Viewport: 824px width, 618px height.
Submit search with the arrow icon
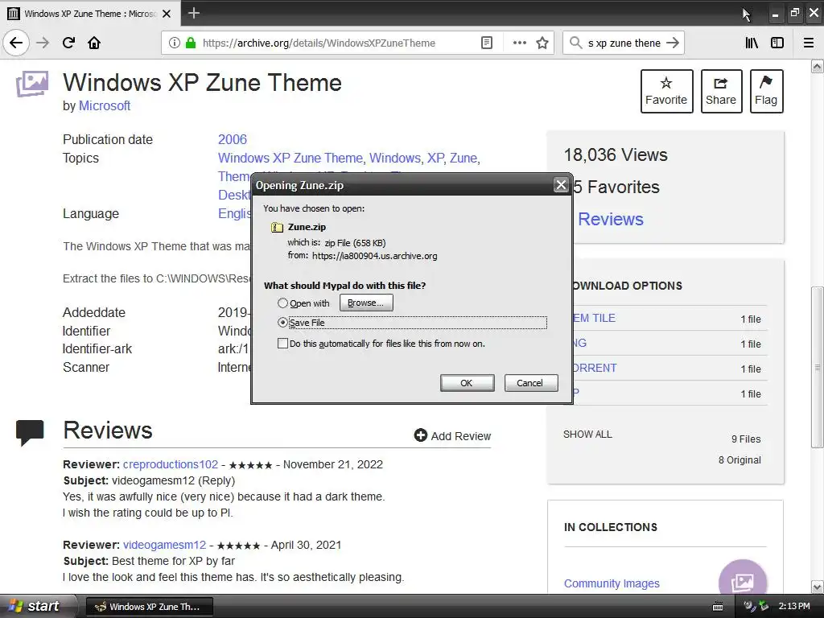coord(672,43)
